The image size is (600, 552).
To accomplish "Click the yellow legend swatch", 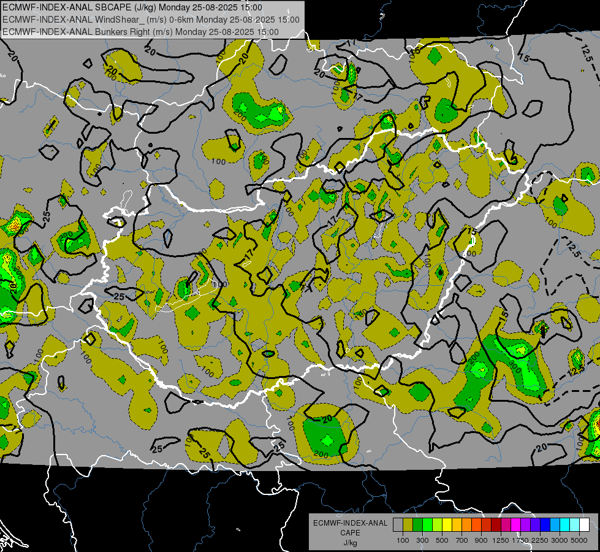I will [x=447, y=525].
